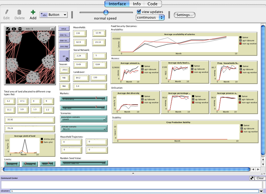Click the up-down arrows icon above world view
266x194 pixels.
coord(20,29)
